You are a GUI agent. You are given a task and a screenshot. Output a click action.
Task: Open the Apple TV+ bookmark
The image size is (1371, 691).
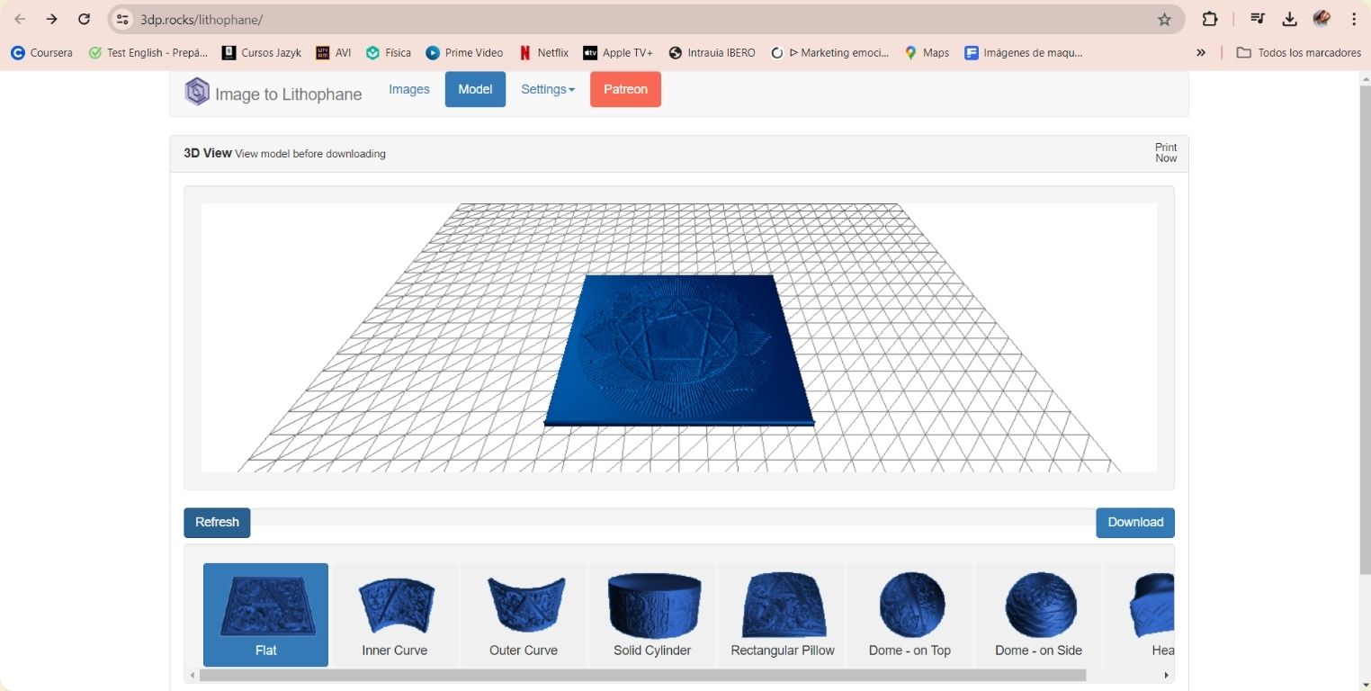point(618,53)
